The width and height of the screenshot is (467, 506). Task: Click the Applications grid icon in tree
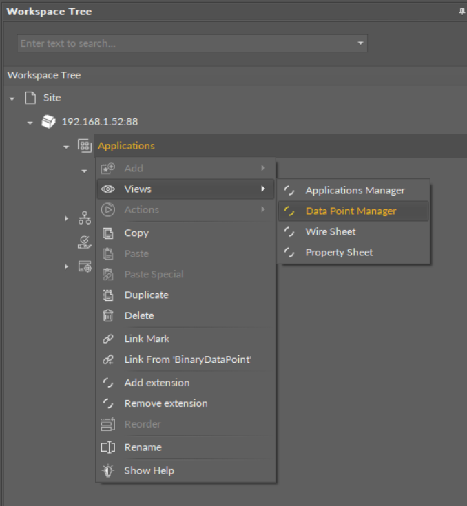pyautogui.click(x=84, y=146)
